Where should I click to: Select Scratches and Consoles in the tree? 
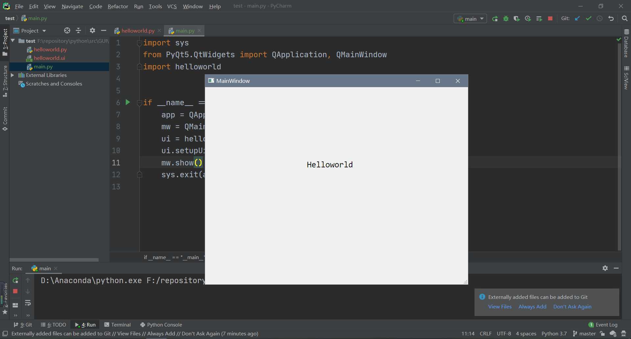pos(54,84)
